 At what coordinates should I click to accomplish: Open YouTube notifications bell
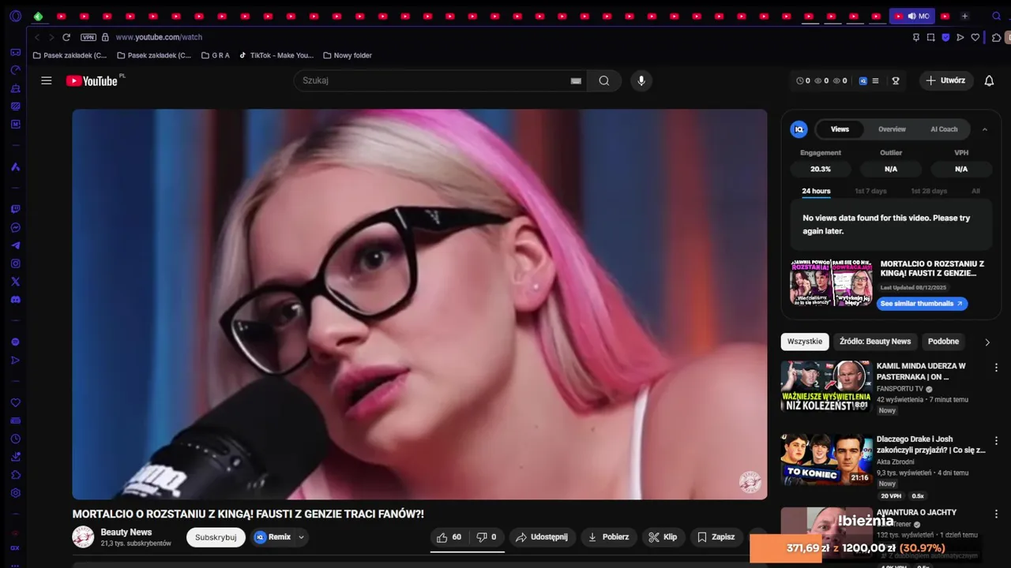(989, 80)
